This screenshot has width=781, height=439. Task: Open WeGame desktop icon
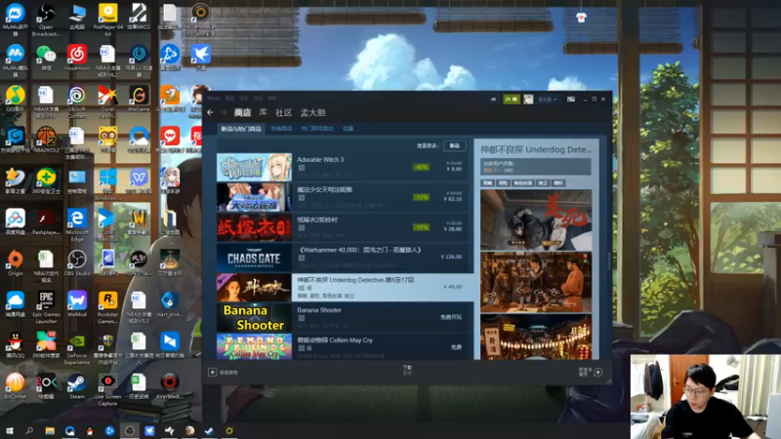pos(139,99)
